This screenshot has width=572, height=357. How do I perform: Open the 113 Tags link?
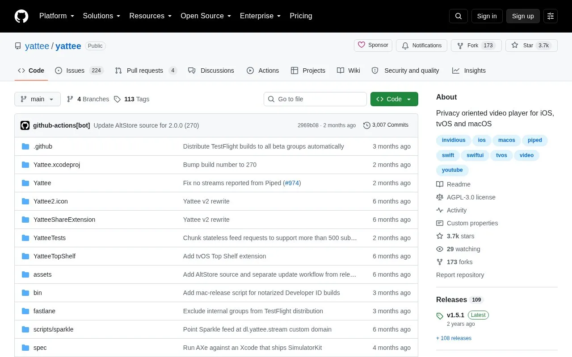point(131,99)
